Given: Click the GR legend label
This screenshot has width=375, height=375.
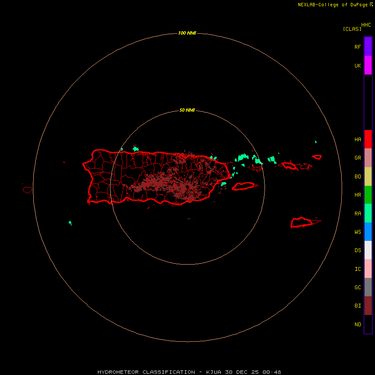Looking at the screenshot, I should (357, 158).
